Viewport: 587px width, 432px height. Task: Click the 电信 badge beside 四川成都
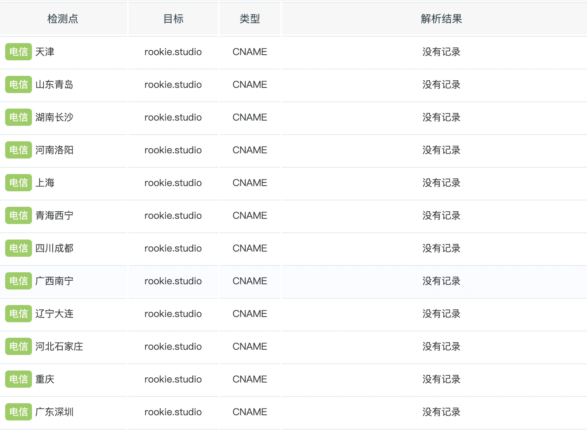pyautogui.click(x=18, y=248)
